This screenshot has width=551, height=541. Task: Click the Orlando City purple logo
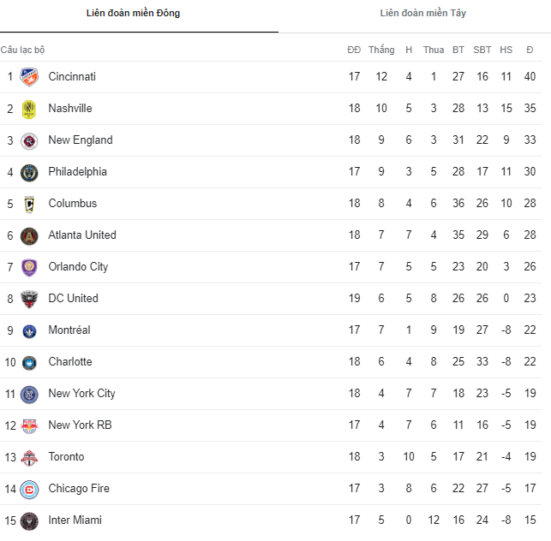click(29, 267)
